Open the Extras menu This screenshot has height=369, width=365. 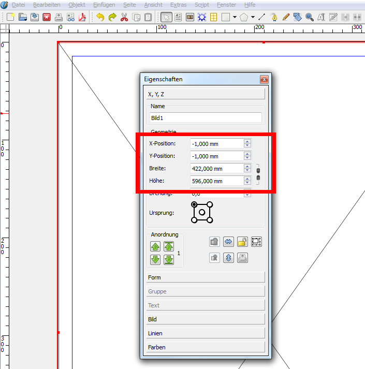pyautogui.click(x=178, y=5)
